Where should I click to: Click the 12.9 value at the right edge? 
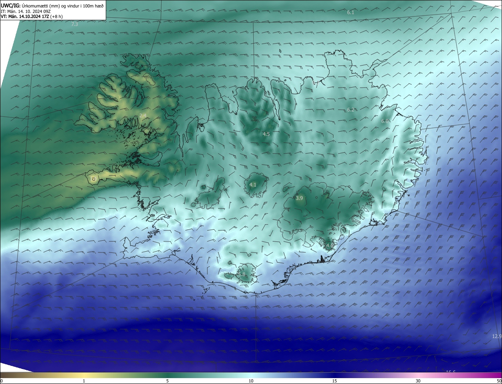click(497, 336)
